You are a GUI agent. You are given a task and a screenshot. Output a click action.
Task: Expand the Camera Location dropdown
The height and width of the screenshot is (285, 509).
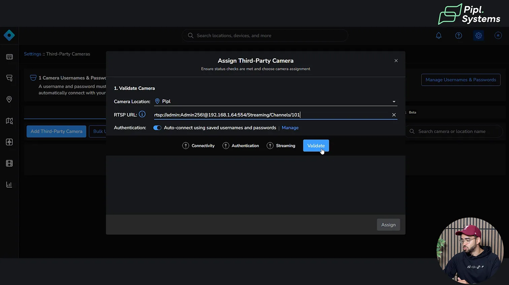pos(394,101)
